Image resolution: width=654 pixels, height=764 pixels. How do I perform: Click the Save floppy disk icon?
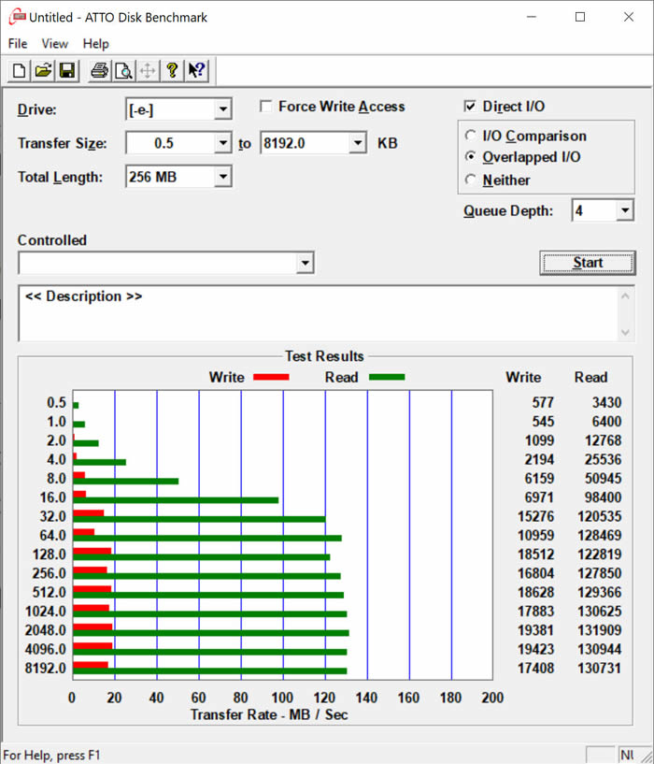pyautogui.click(x=67, y=71)
